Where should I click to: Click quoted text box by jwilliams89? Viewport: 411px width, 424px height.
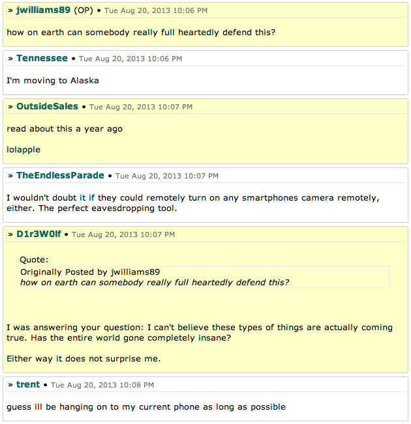tap(205, 277)
